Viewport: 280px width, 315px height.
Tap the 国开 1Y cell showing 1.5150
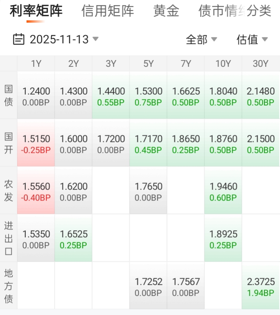pyautogui.click(x=36, y=144)
